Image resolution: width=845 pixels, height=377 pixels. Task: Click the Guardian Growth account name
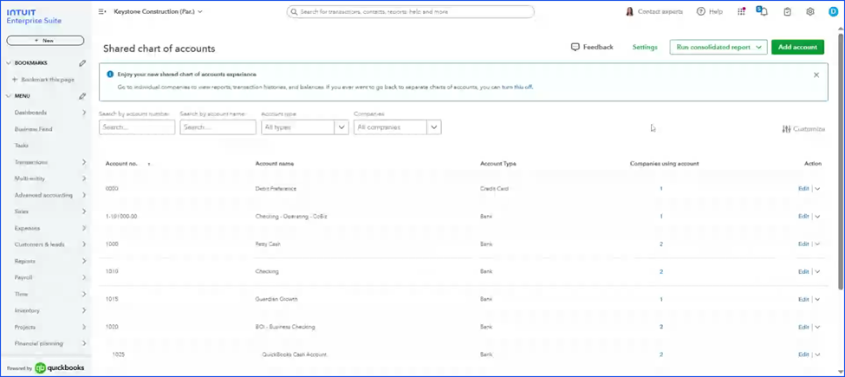(x=276, y=300)
